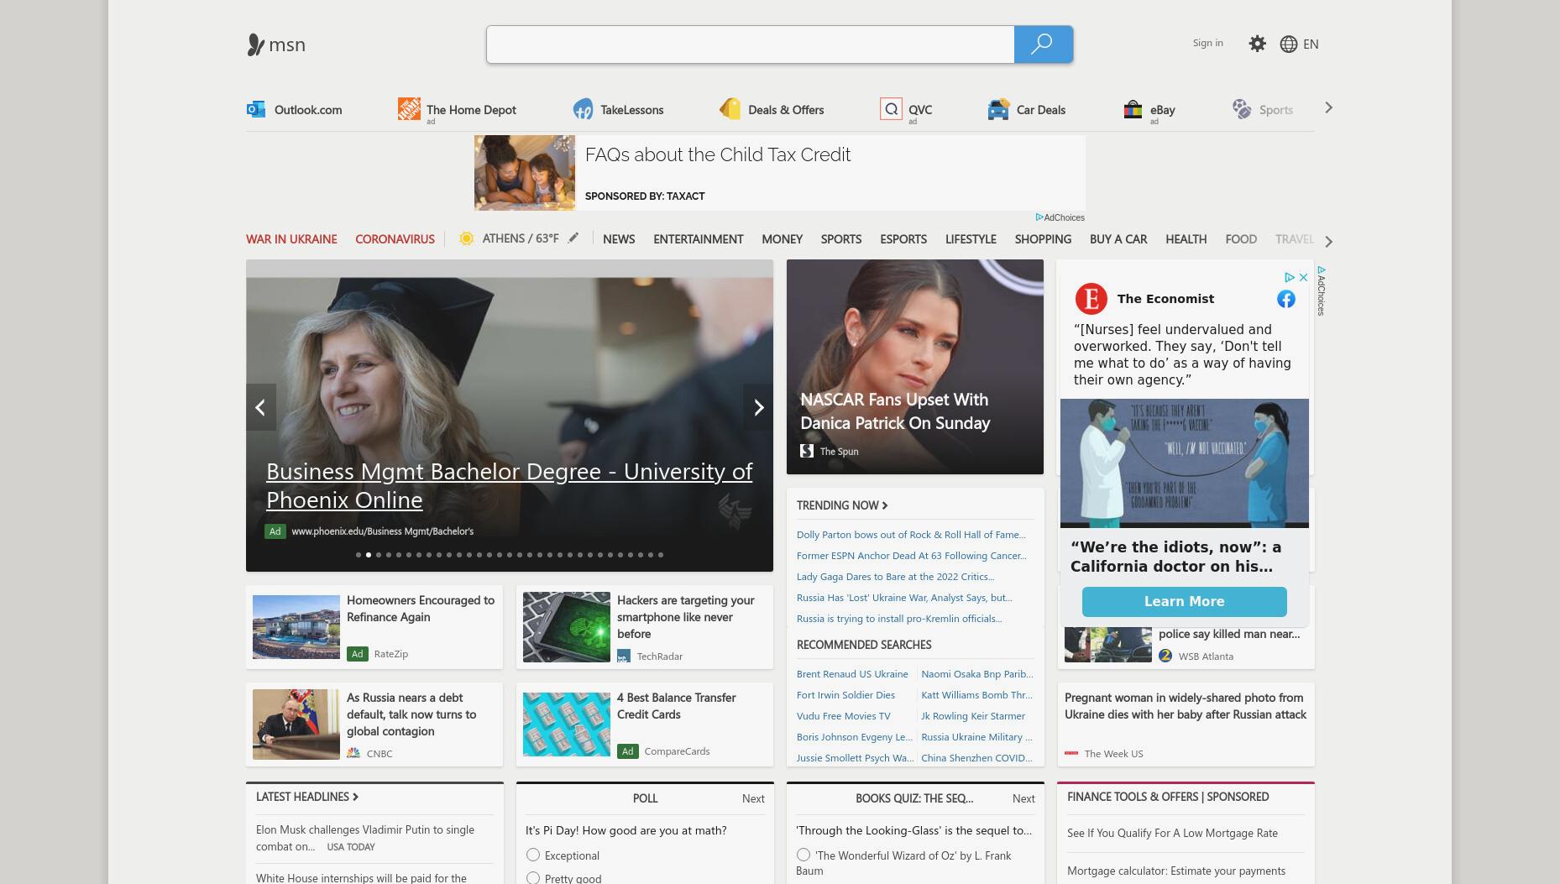Click the ad info triangle in Economist ad
1560x884 pixels.
(x=1290, y=277)
